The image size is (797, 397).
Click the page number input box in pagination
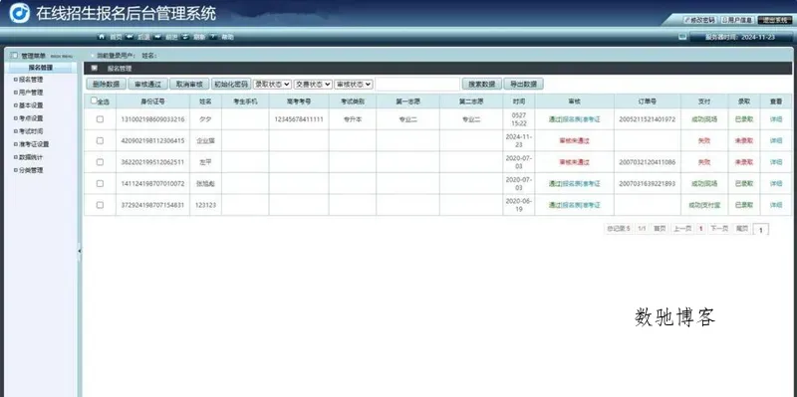pos(761,230)
